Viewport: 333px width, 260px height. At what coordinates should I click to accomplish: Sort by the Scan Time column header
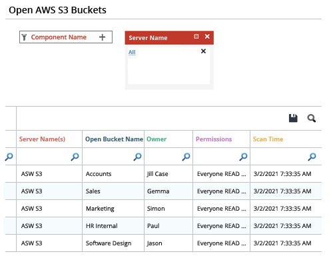coord(268,139)
